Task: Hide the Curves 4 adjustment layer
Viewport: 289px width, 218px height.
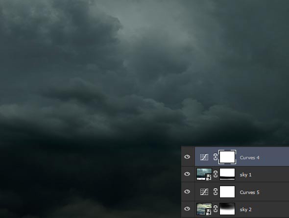Action: 187,157
